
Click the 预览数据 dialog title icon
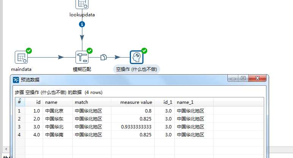point(16,80)
